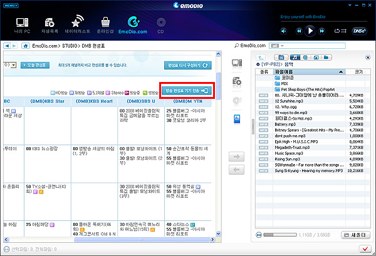Screen dimensions: 376x256
Task: Select the fourth filter tab in device panel
Action: (316, 58)
